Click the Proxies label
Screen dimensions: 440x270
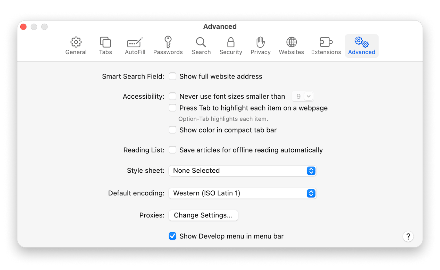point(152,215)
